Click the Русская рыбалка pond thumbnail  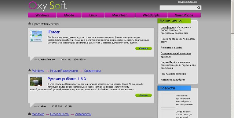[x=36, y=81]
